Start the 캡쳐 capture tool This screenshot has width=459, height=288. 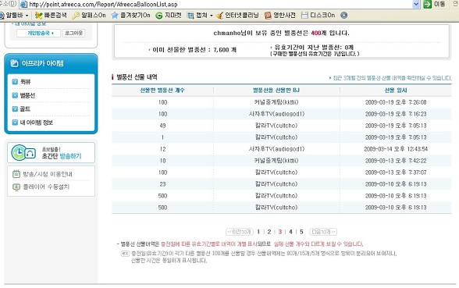190,16
